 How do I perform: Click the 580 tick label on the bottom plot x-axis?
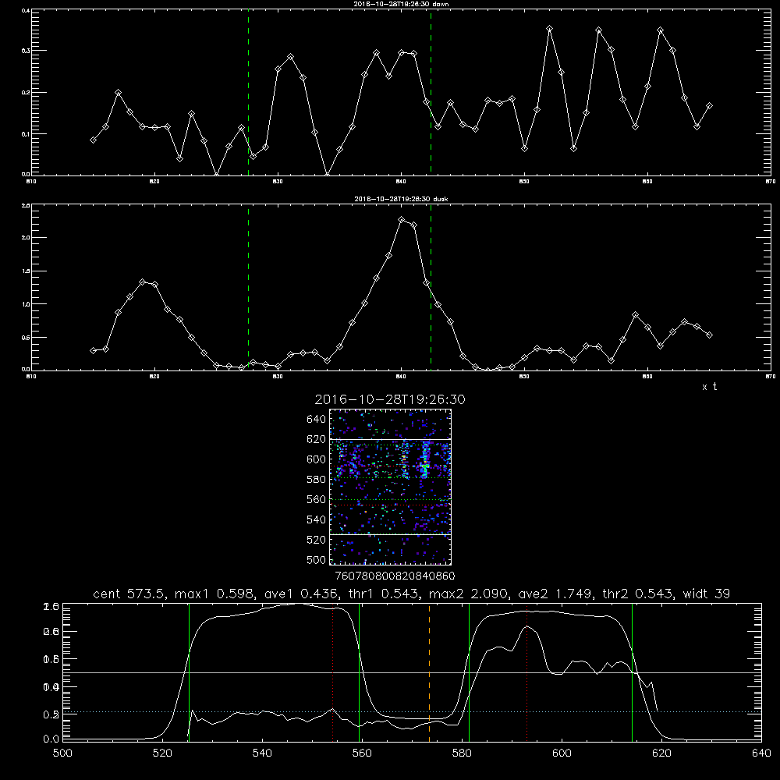(462, 753)
